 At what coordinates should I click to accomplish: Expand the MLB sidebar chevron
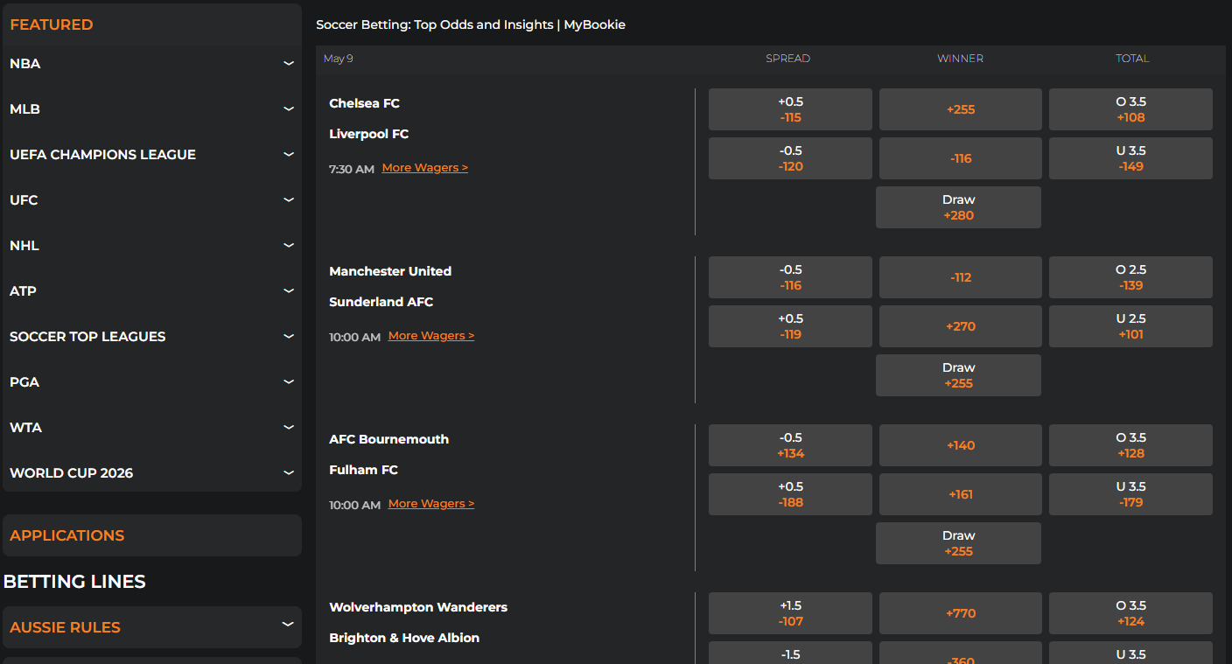[x=288, y=109]
